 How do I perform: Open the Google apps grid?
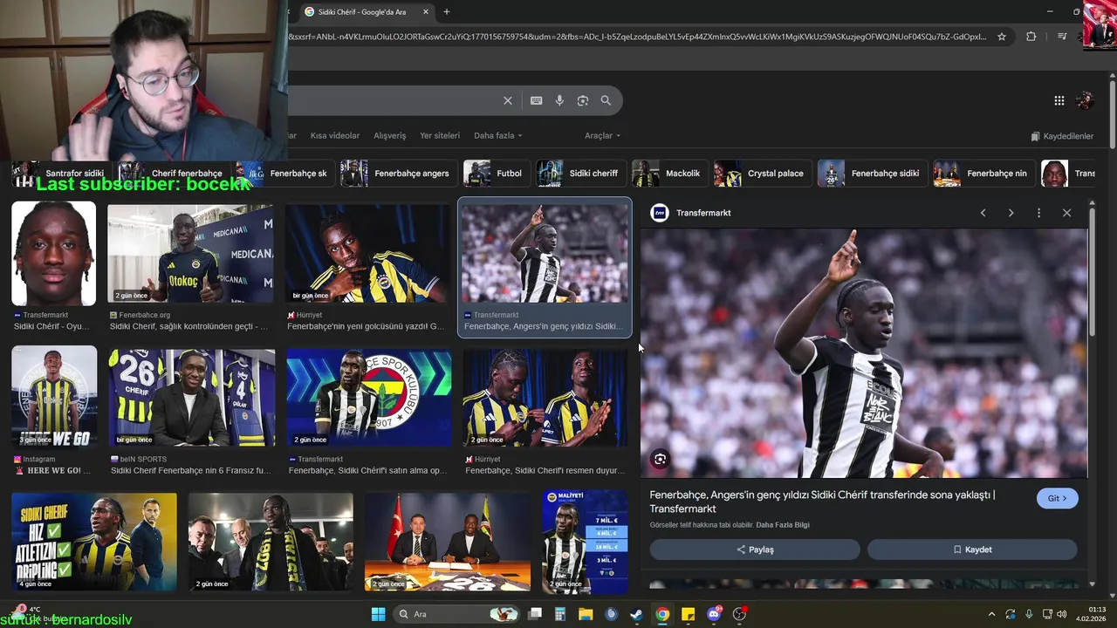point(1059,100)
